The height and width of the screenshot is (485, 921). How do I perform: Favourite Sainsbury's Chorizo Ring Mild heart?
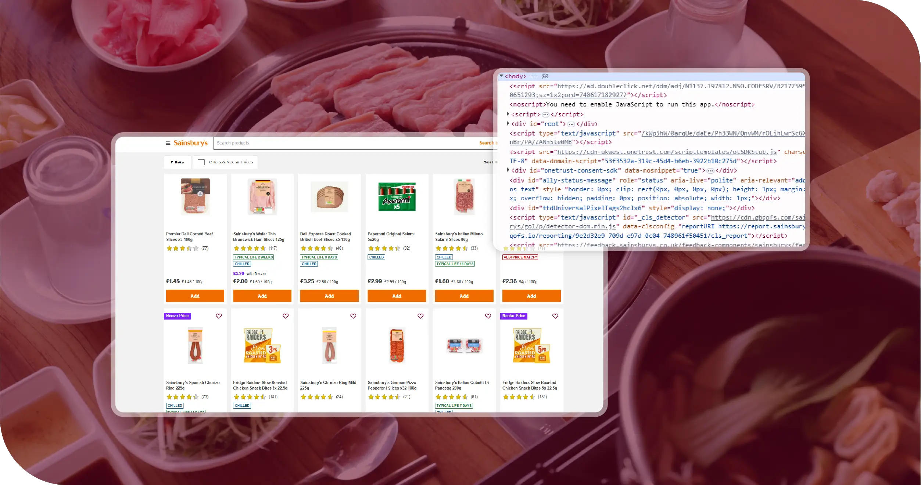(x=353, y=316)
